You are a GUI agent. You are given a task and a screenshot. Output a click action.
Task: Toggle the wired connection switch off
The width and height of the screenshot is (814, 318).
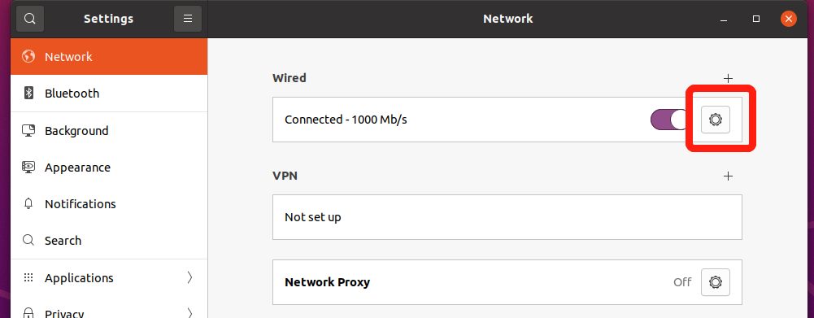coord(672,120)
